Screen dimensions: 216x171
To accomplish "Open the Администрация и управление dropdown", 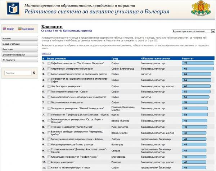I will click(193, 31).
